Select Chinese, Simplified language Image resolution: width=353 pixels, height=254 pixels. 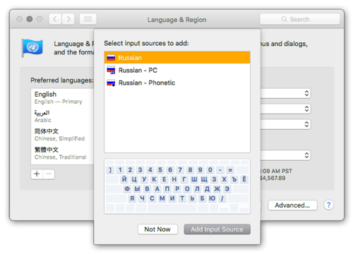pyautogui.click(x=62, y=135)
